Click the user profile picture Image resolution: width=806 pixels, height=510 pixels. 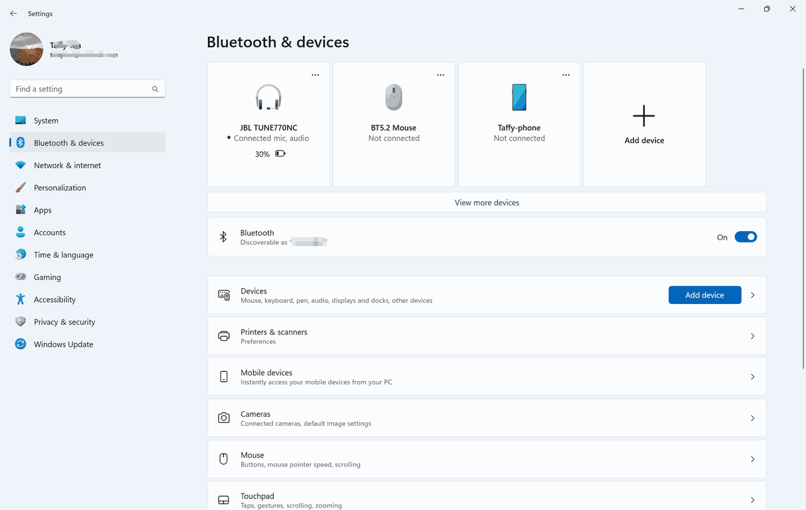click(26, 49)
